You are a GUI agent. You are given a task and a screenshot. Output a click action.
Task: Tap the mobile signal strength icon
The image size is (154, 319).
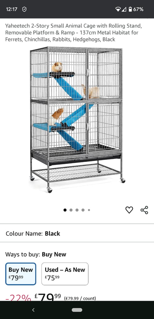tap(124, 9)
